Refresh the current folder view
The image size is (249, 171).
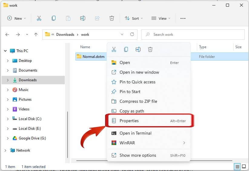point(132,34)
